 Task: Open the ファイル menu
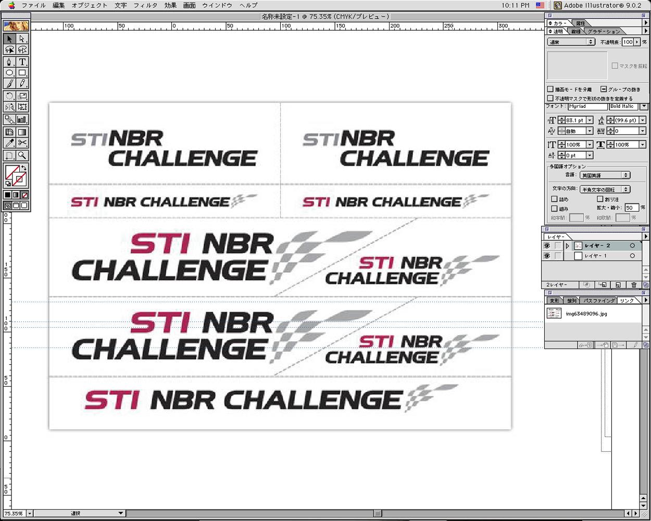33,5
